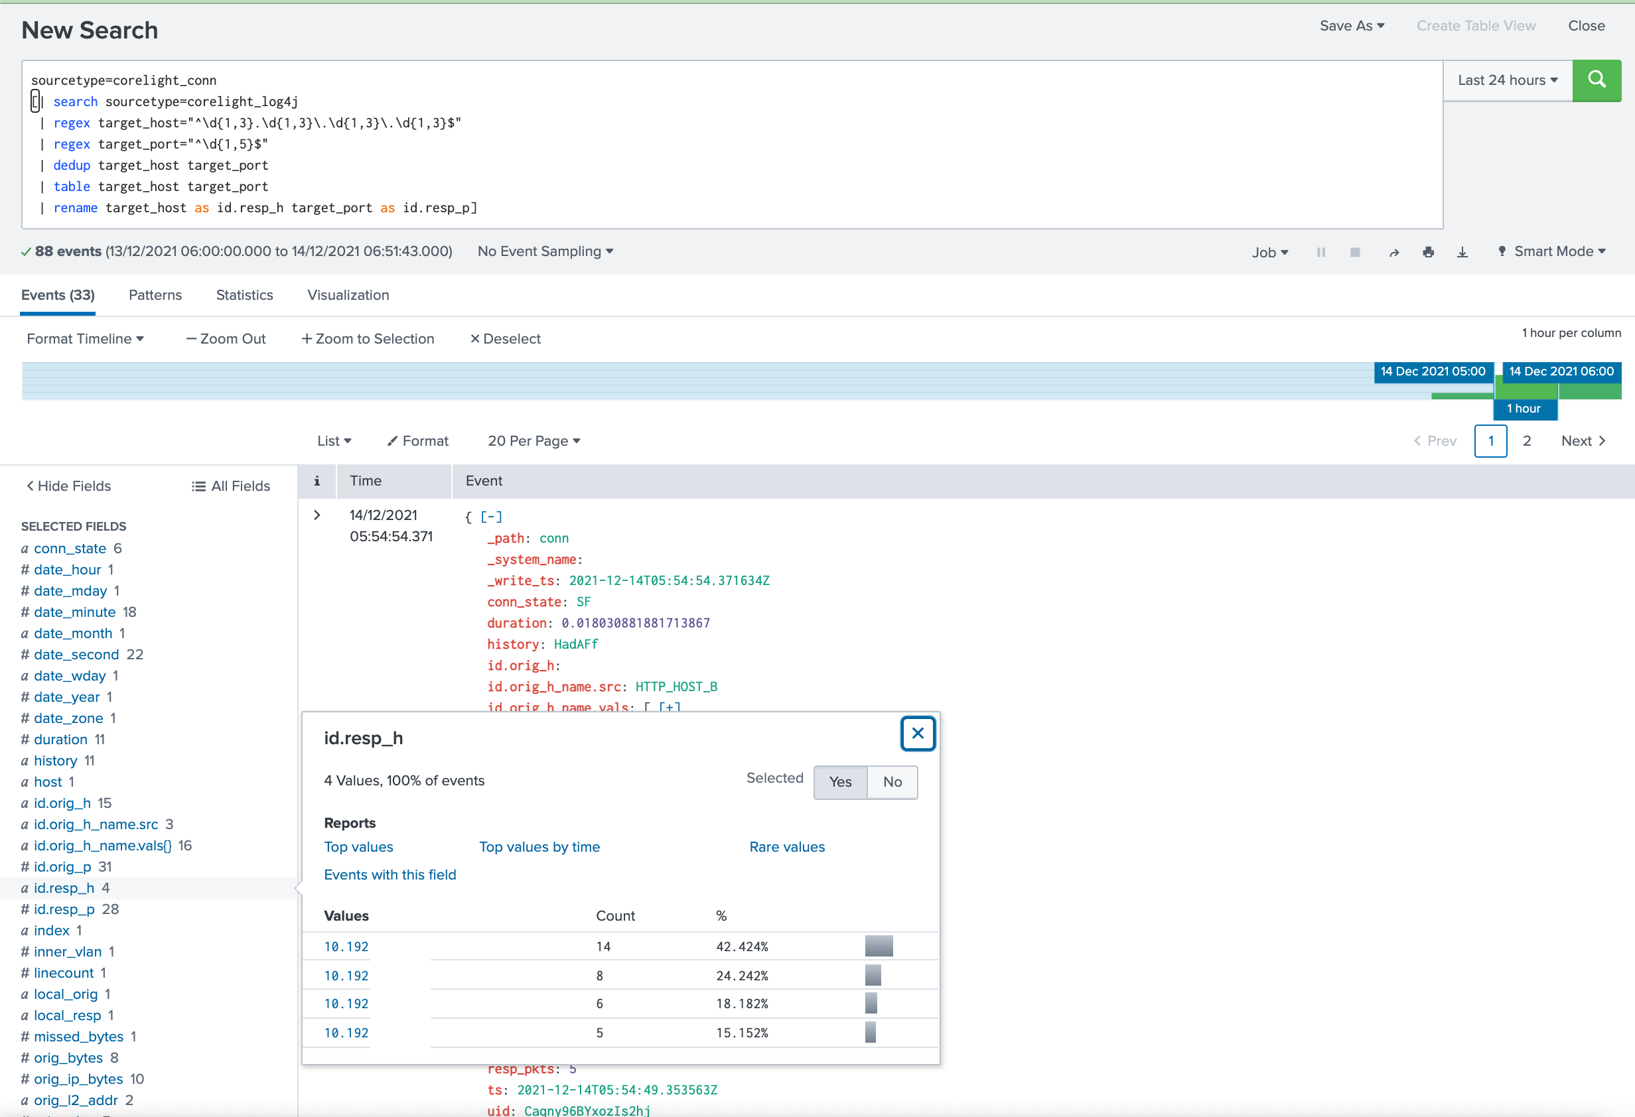The width and height of the screenshot is (1635, 1117).
Task: Open the Save As dropdown
Action: pos(1351,25)
